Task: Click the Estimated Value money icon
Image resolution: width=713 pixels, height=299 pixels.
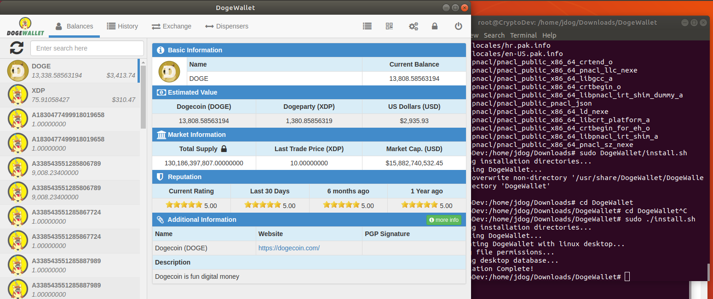Action: click(x=161, y=92)
